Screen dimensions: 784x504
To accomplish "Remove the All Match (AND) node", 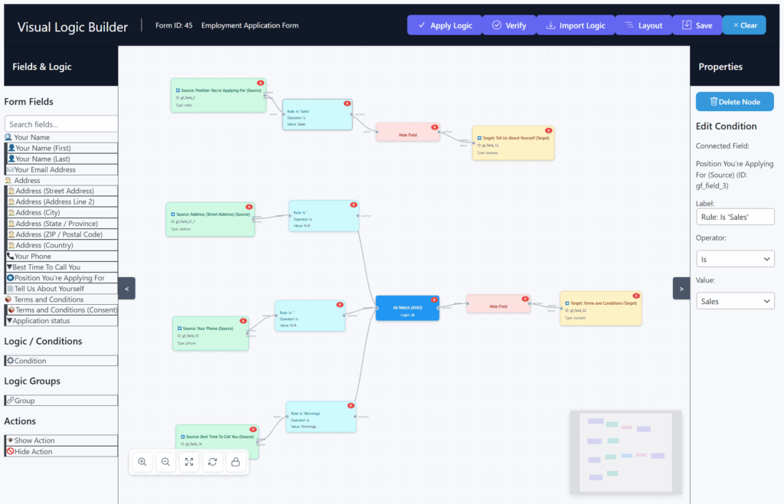I will [x=434, y=300].
